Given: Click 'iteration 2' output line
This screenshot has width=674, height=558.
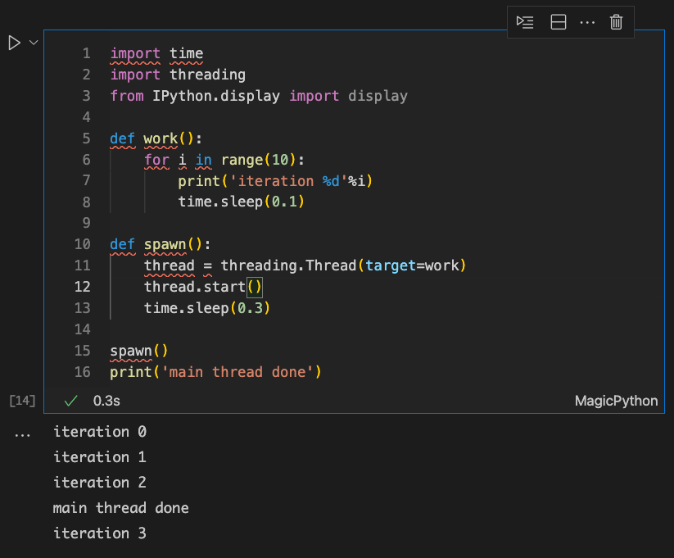Looking at the screenshot, I should pos(100,483).
